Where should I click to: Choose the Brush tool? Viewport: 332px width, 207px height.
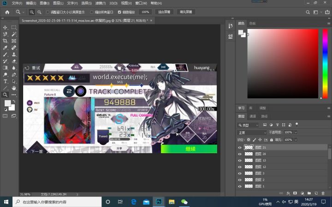(x=5, y=54)
